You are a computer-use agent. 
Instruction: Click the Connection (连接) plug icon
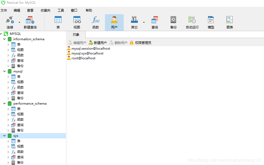tap(10, 20)
